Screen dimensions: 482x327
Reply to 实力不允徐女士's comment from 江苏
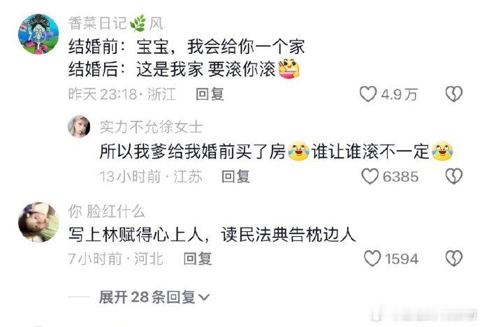(x=235, y=176)
